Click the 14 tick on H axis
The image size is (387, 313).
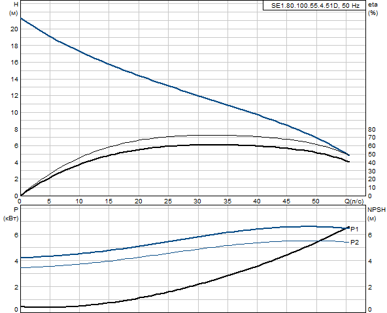click(14, 79)
